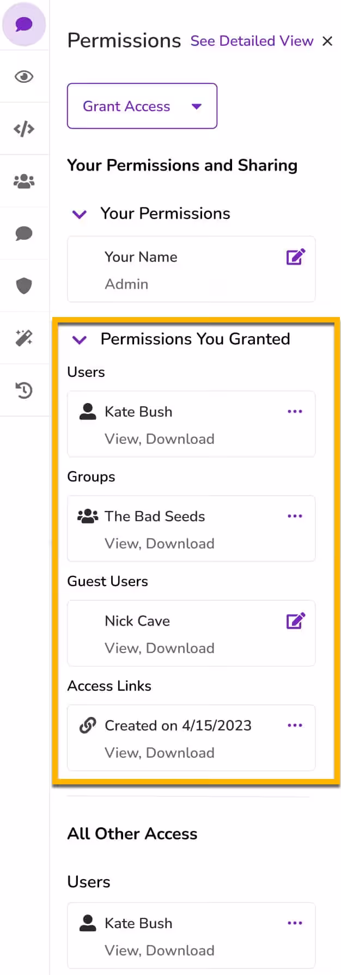This screenshot has height=975, width=341.
Task: Open the magic wand icon in sidebar
Action: (x=24, y=338)
